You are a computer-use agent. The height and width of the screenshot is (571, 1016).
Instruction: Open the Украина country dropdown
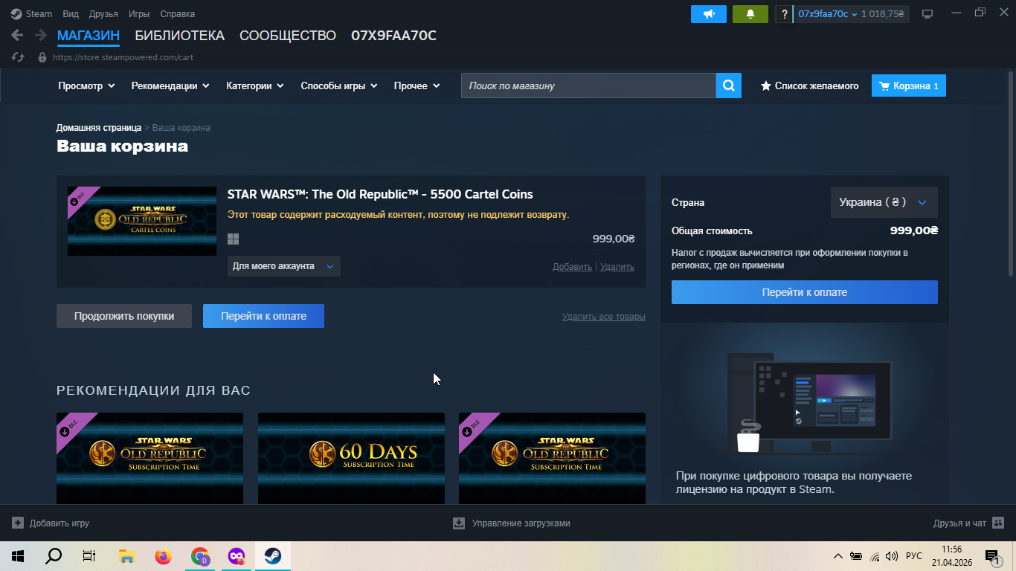coord(884,202)
